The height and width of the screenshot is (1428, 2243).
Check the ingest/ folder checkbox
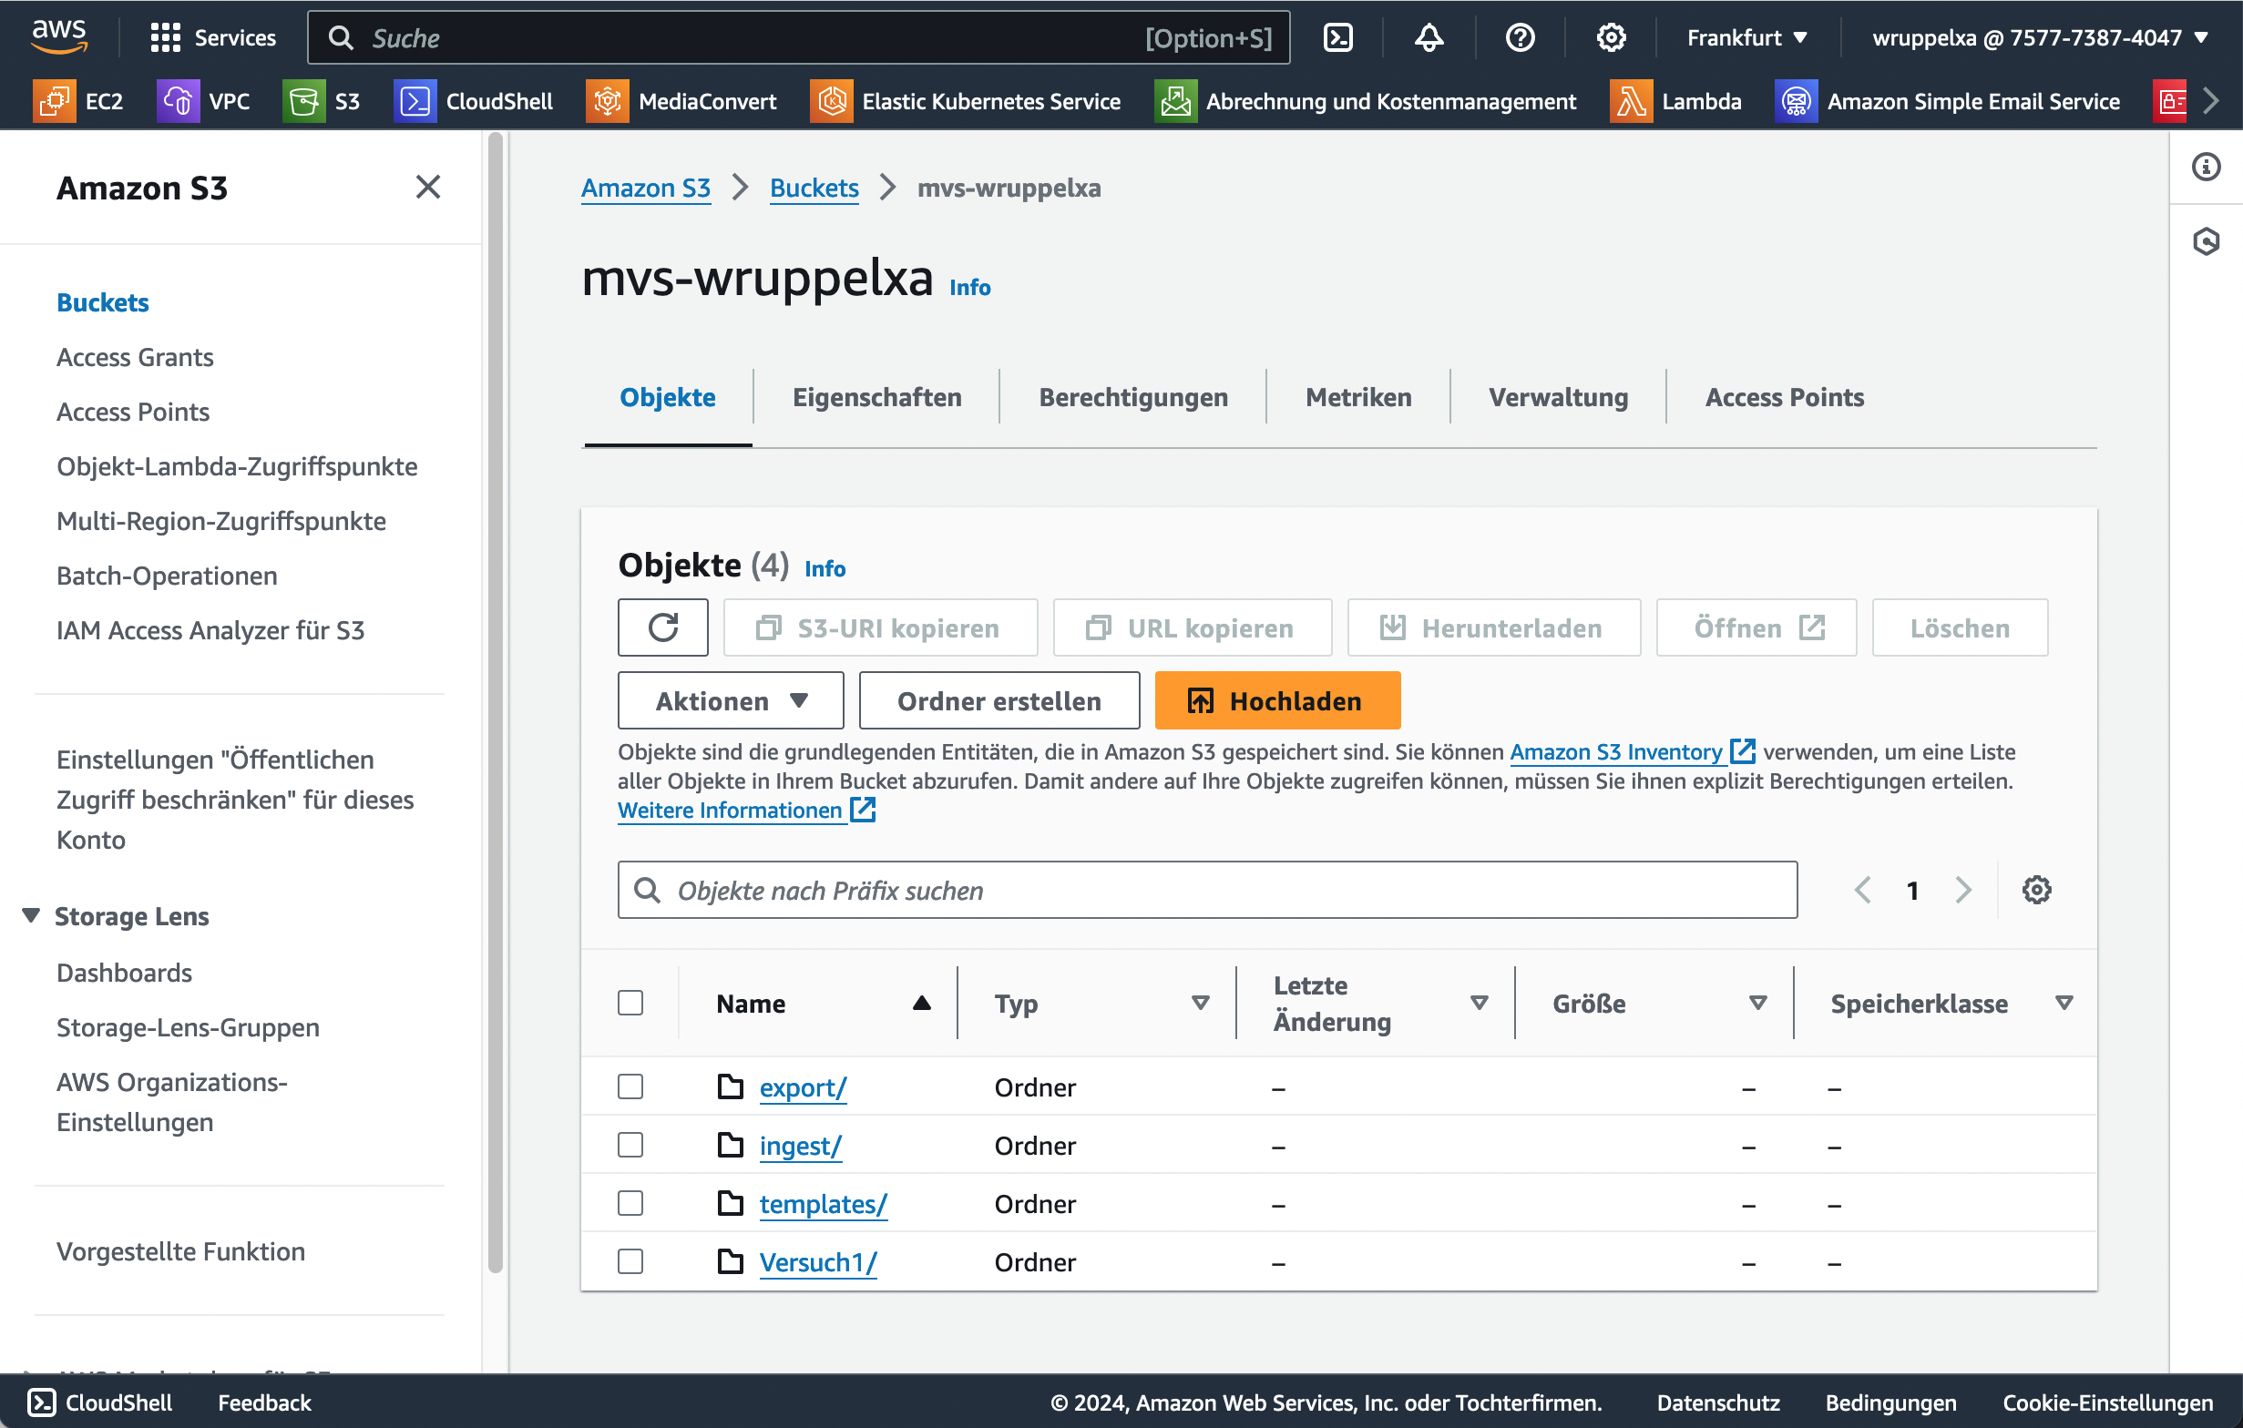(x=630, y=1145)
